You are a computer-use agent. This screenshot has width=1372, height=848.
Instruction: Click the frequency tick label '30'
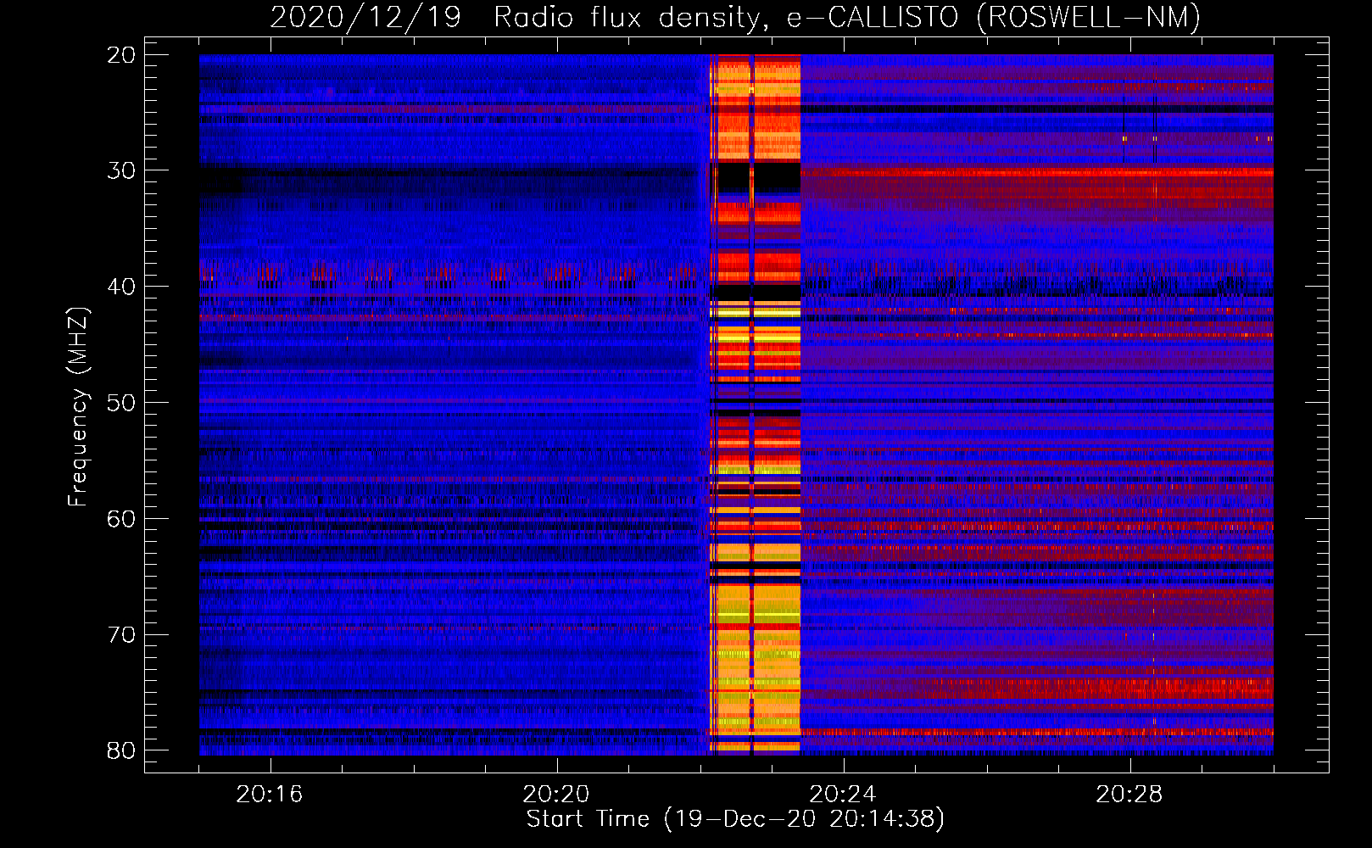click(x=122, y=170)
